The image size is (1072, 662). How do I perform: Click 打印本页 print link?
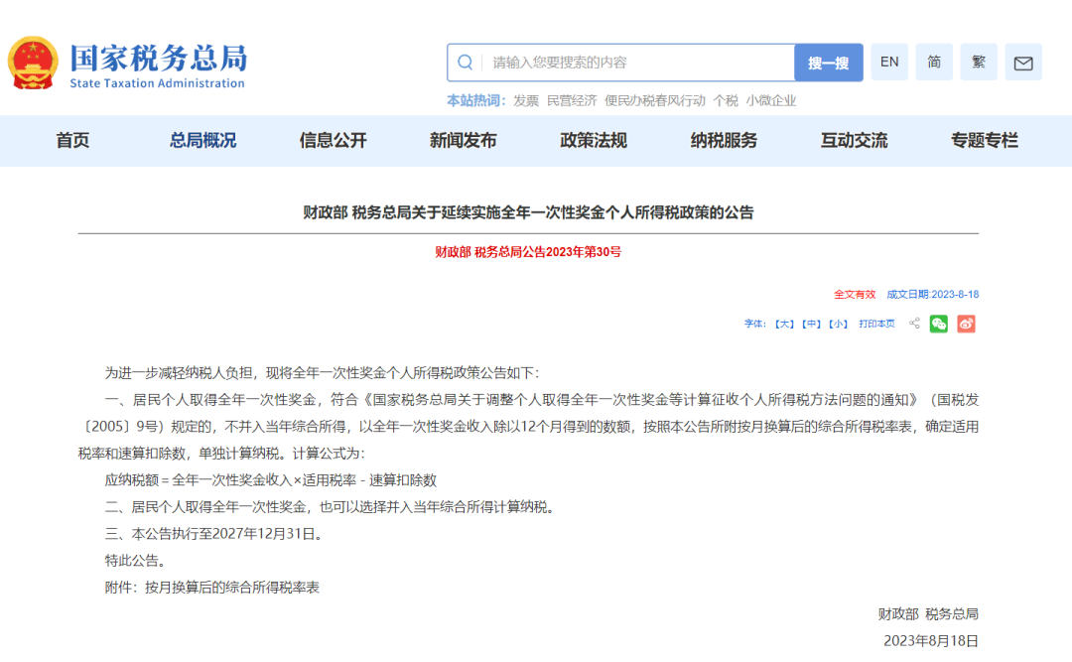(x=876, y=325)
